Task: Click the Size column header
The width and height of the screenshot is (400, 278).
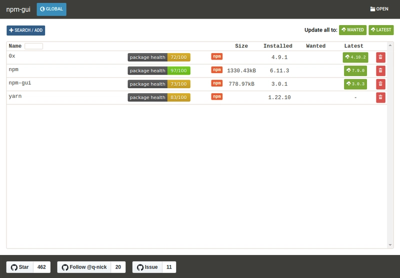Action: 241,46
